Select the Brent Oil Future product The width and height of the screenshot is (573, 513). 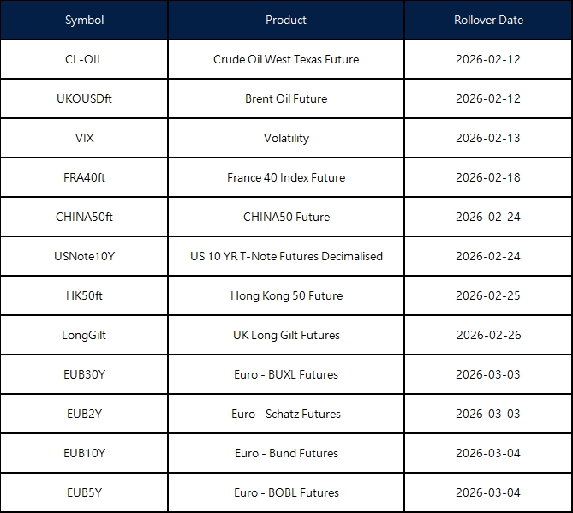click(286, 98)
